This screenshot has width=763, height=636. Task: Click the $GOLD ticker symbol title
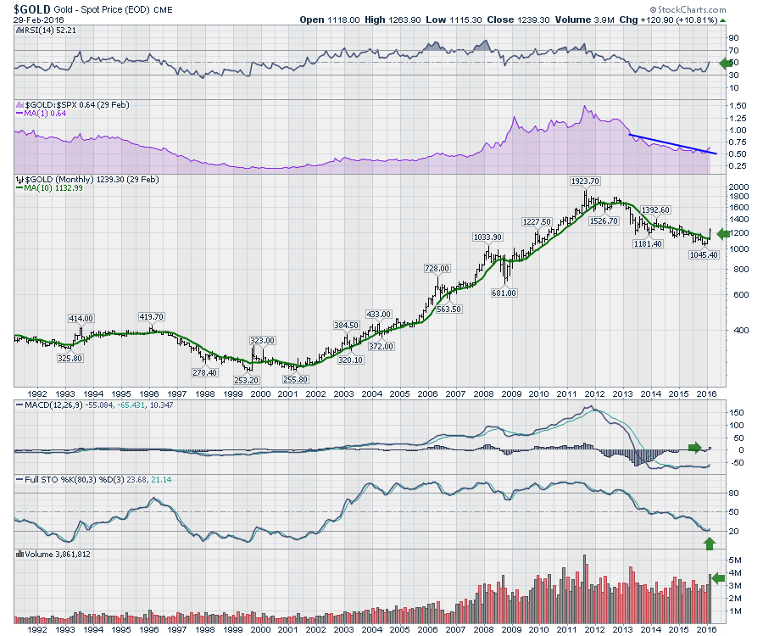(x=31, y=8)
